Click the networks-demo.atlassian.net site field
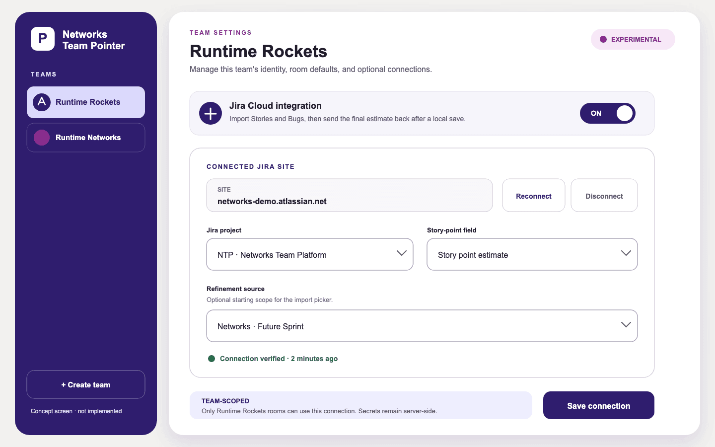 point(350,195)
